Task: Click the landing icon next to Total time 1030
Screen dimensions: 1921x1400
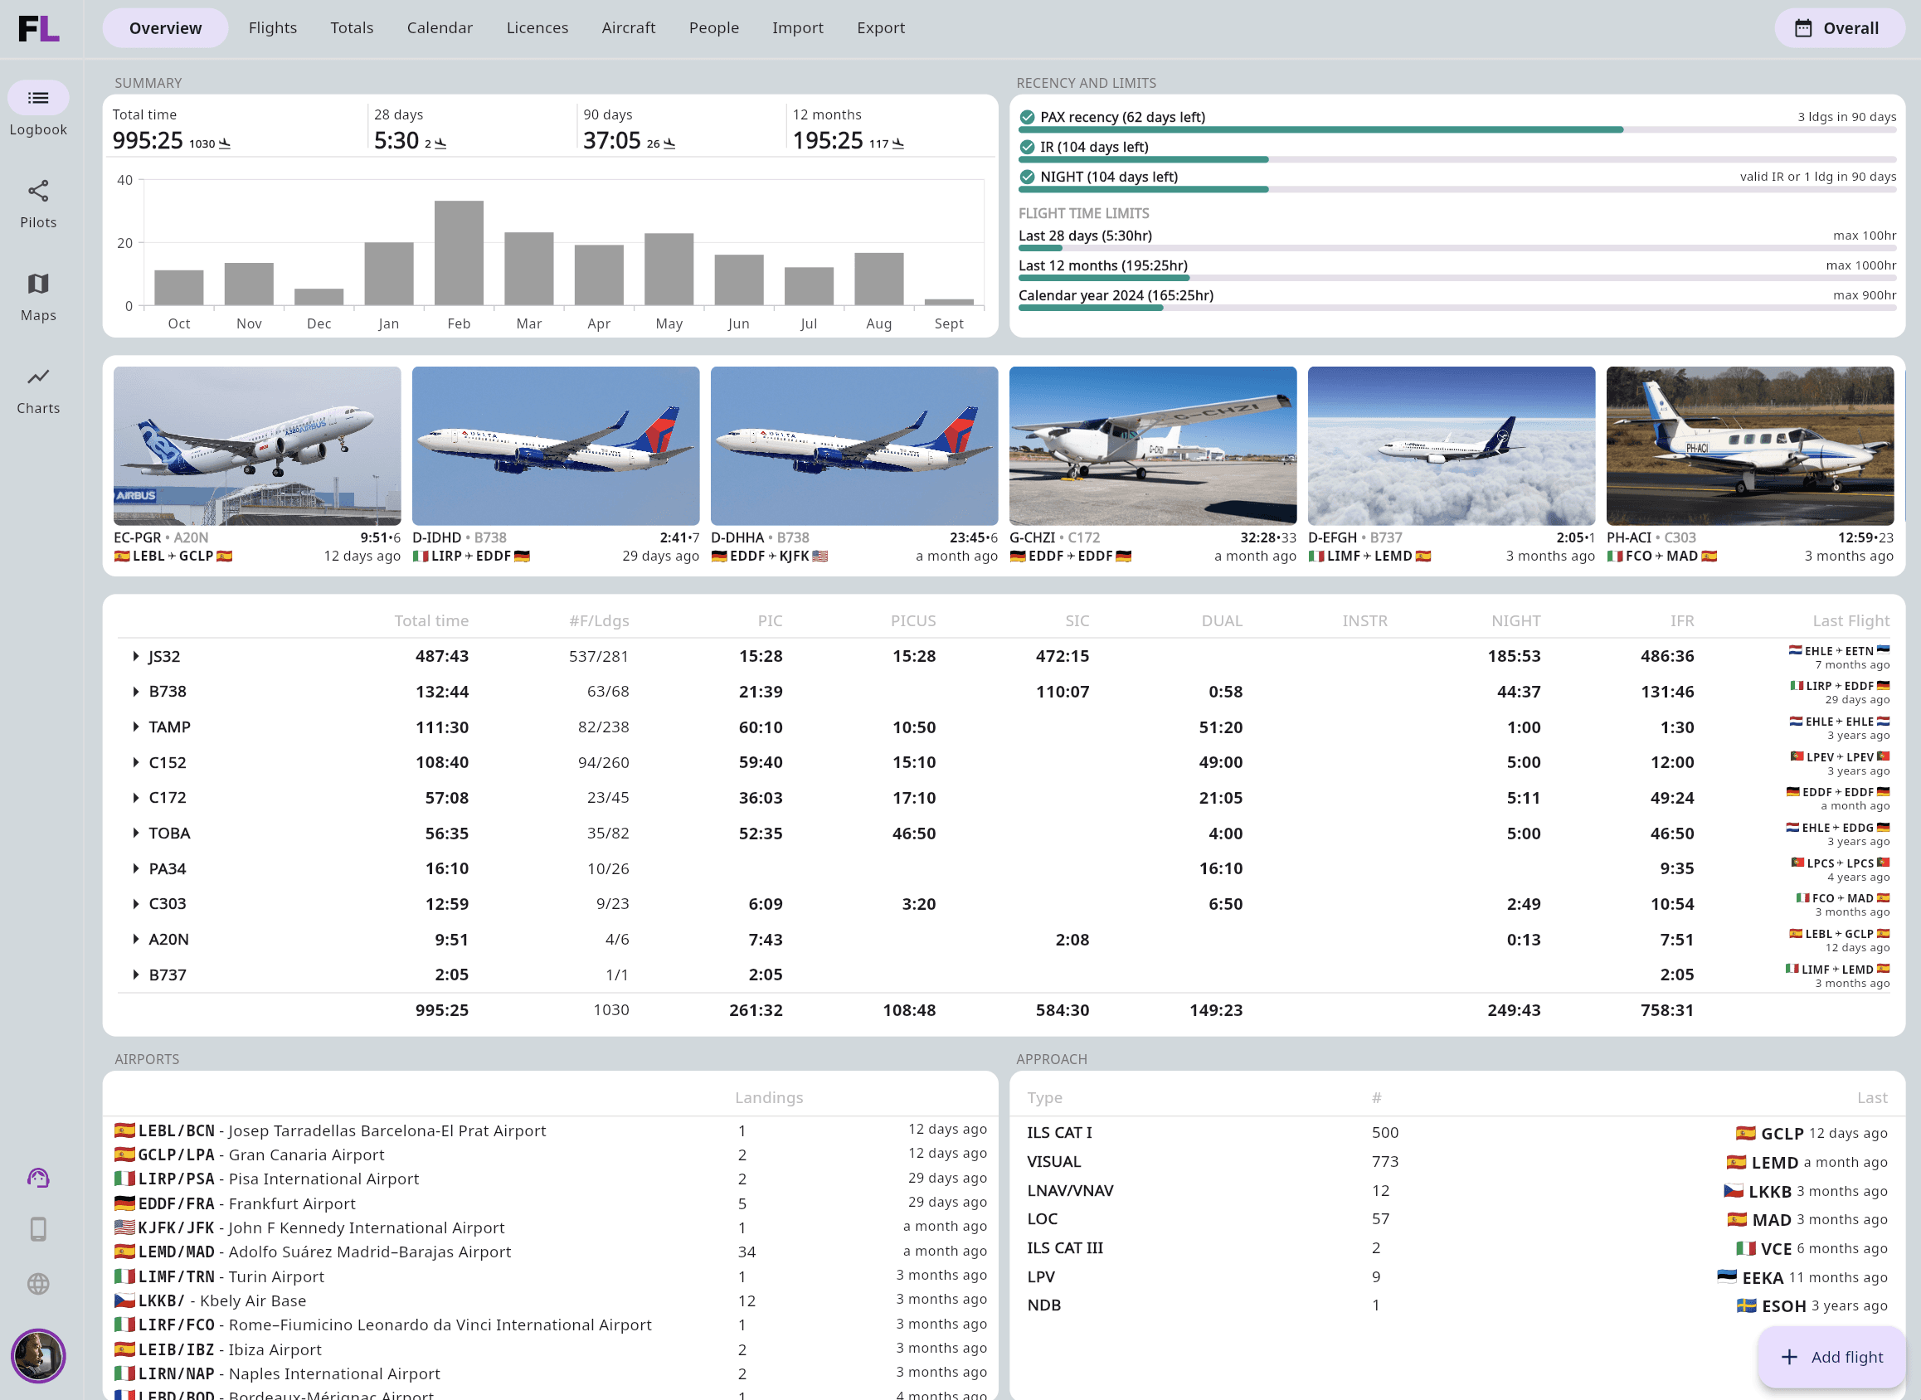Action: coord(225,143)
